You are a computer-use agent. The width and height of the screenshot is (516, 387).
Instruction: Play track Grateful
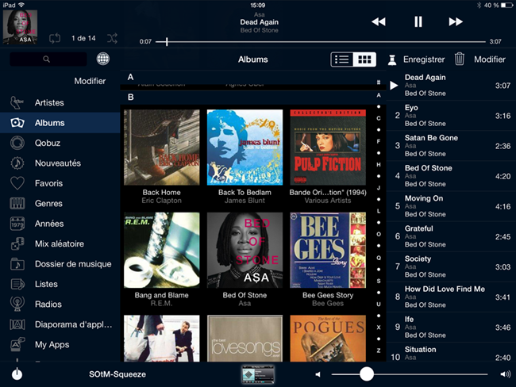click(x=451, y=237)
